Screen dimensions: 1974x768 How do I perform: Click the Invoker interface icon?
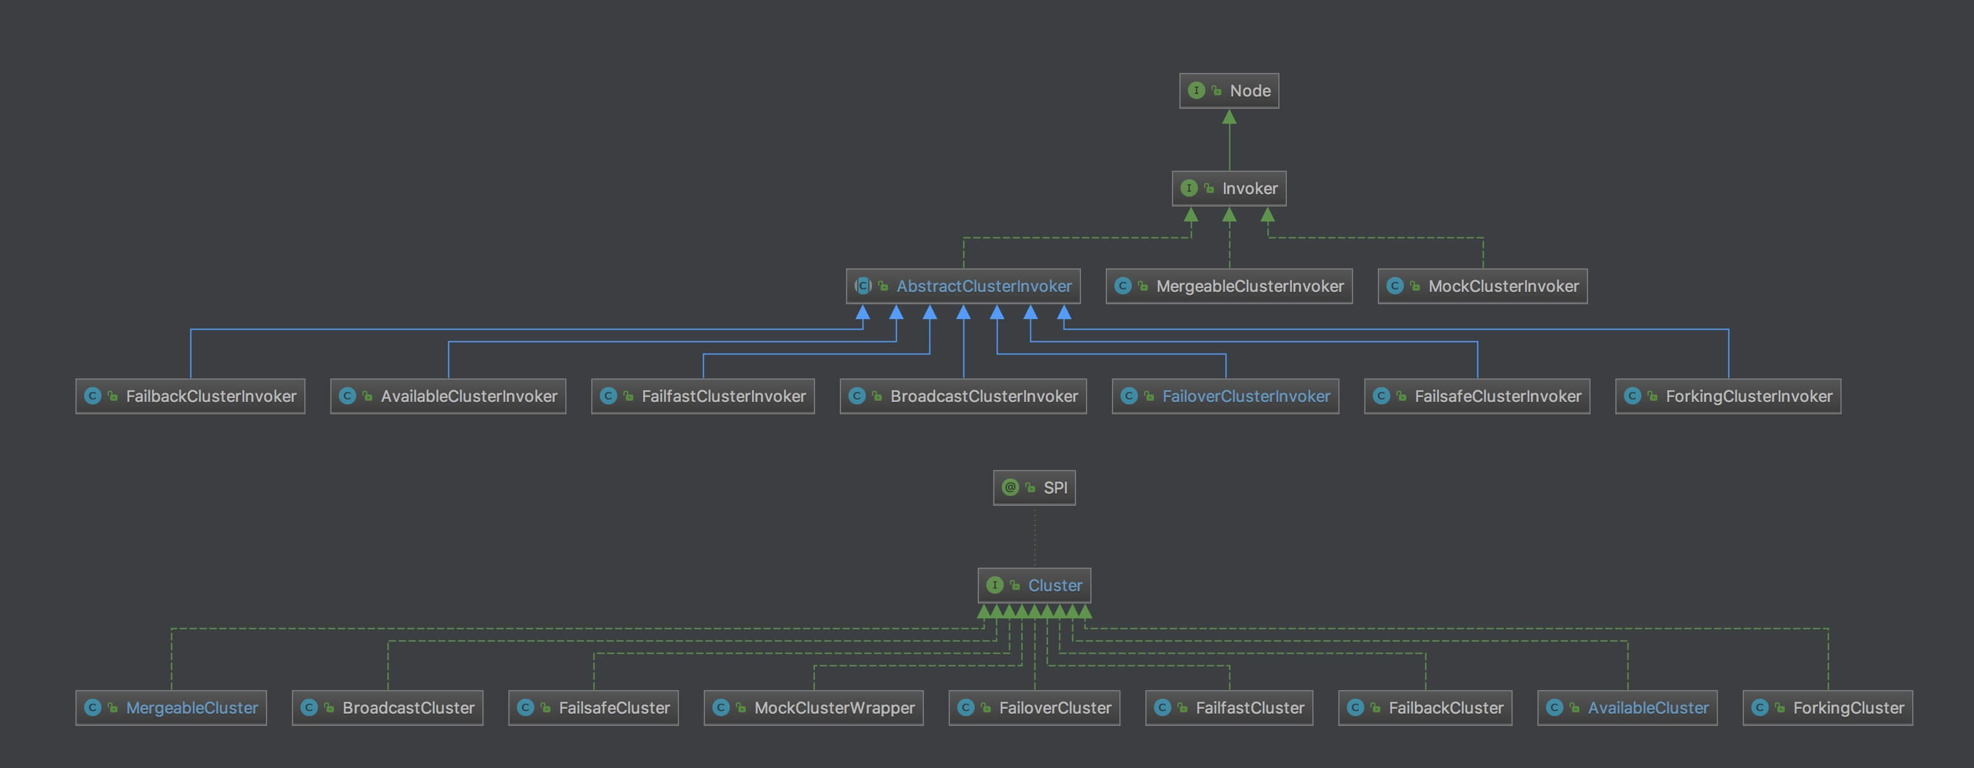click(x=1189, y=188)
